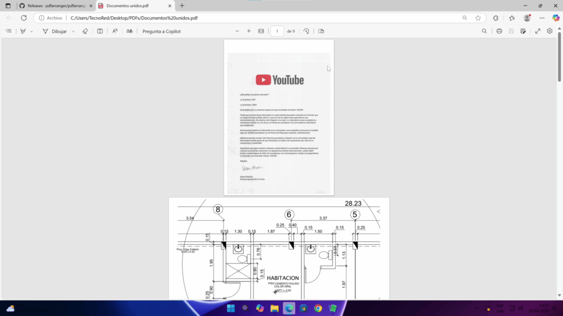Open the page view options
The height and width of the screenshot is (316, 563).
pyautogui.click(x=321, y=31)
